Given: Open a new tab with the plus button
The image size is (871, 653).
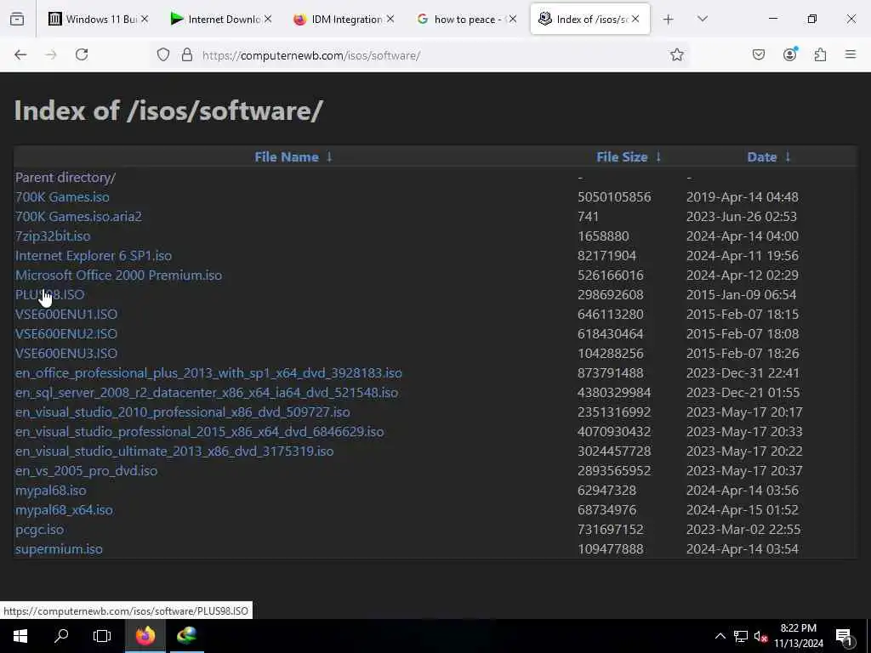Looking at the screenshot, I should 669,20.
